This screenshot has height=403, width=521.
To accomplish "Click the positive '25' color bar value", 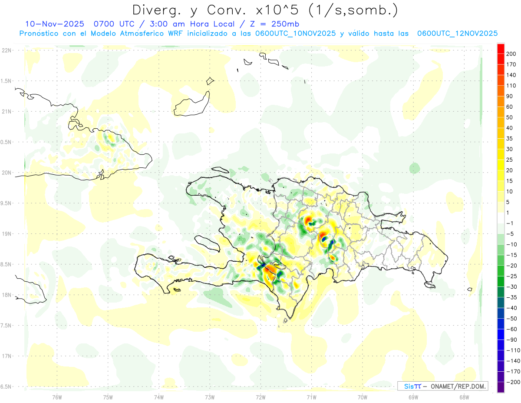I will tap(510, 160).
